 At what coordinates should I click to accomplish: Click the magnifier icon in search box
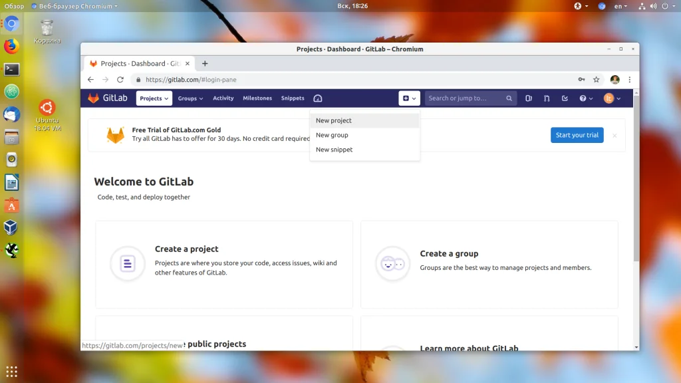coord(509,98)
